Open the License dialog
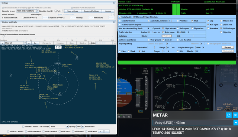The width and height of the screenshot is (238, 137). tap(108, 11)
